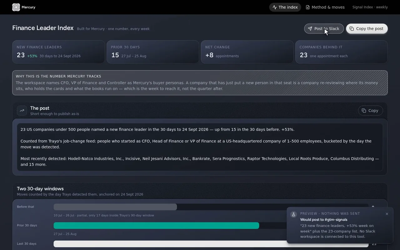The image size is (400, 250).
Task: Click the Signal Index · weekly label
Action: [370, 7]
